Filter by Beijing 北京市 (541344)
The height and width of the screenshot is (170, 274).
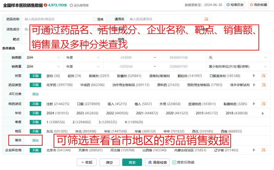tap(59, 150)
